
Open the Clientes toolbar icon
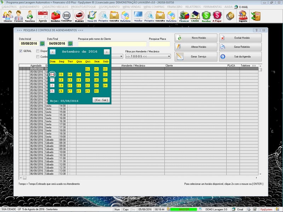8,16
